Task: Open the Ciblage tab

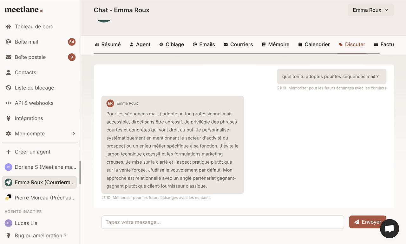Action: click(x=172, y=44)
